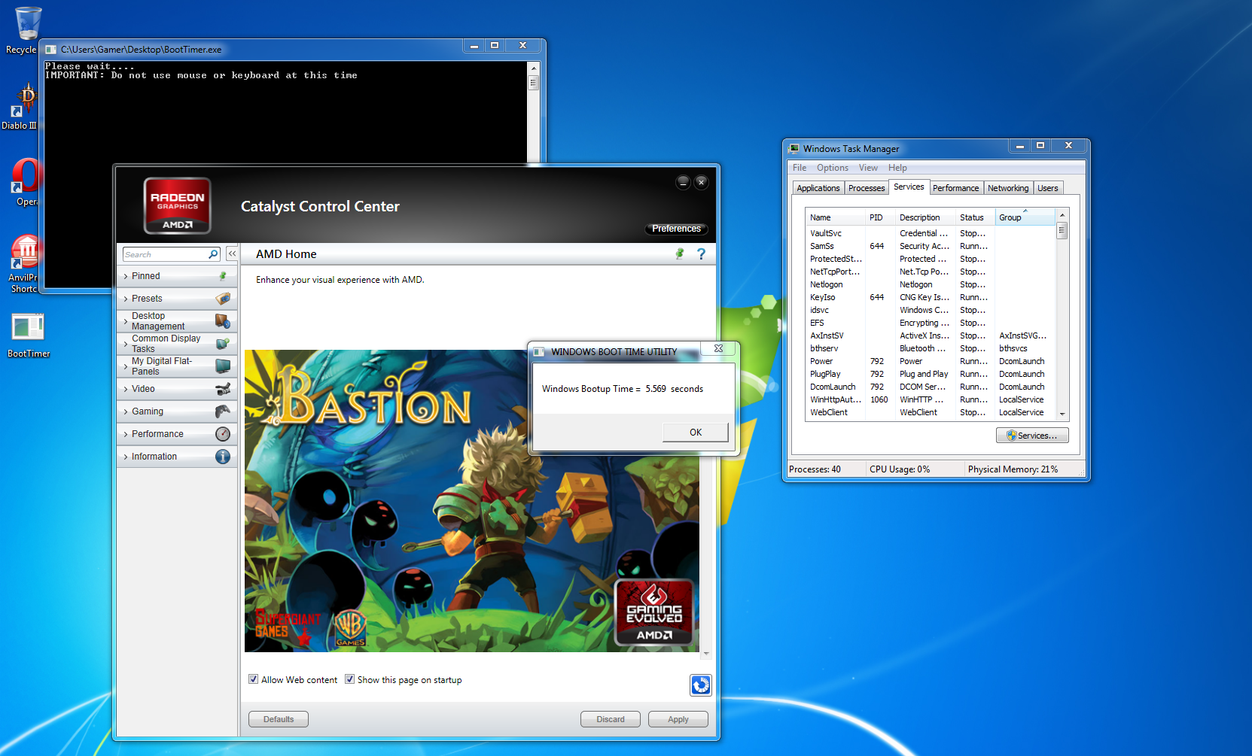Switch to the Applications tab
This screenshot has height=756, width=1252.
[x=818, y=188]
